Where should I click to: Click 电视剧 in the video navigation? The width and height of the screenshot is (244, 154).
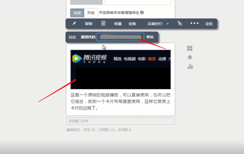(130, 59)
